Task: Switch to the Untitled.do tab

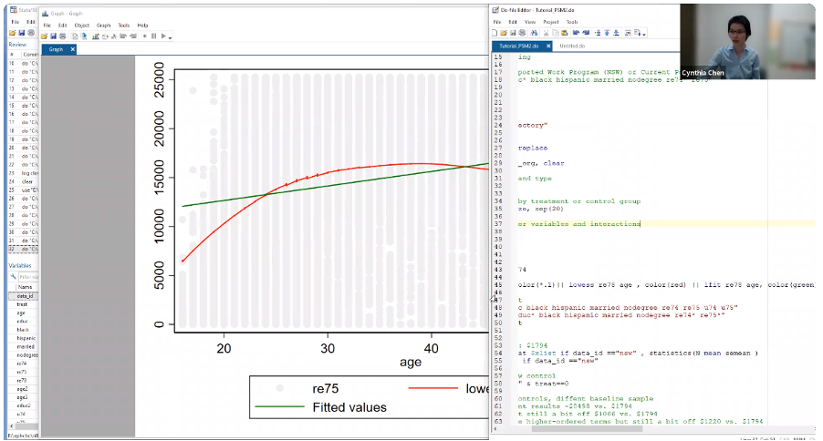Action: 573,45
